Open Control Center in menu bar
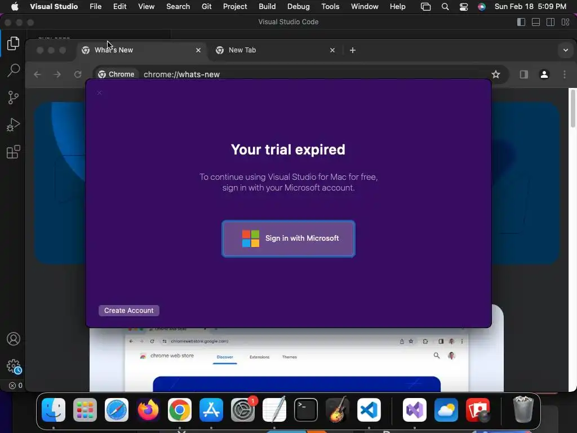Screen dimensions: 577x433 click(x=464, y=7)
